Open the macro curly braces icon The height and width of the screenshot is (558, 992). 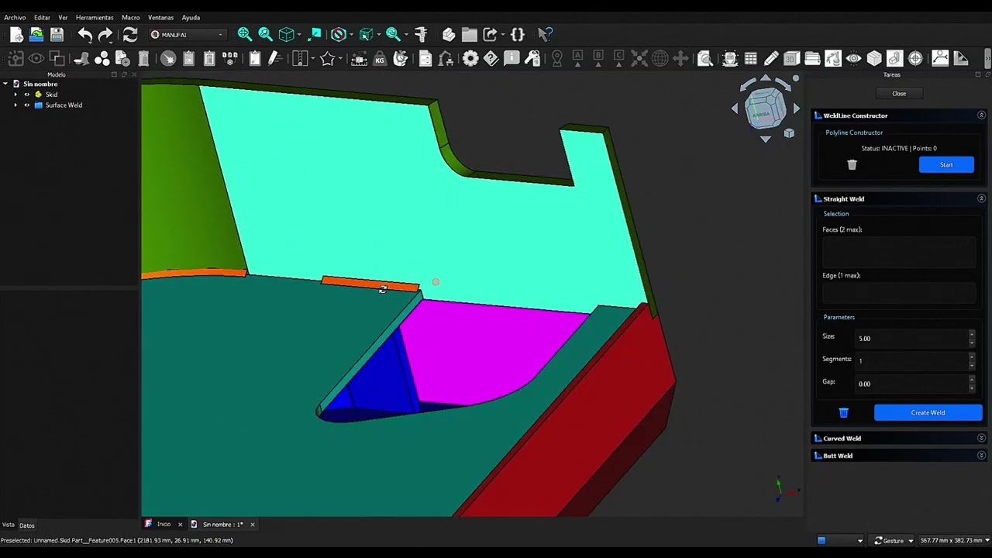point(518,34)
